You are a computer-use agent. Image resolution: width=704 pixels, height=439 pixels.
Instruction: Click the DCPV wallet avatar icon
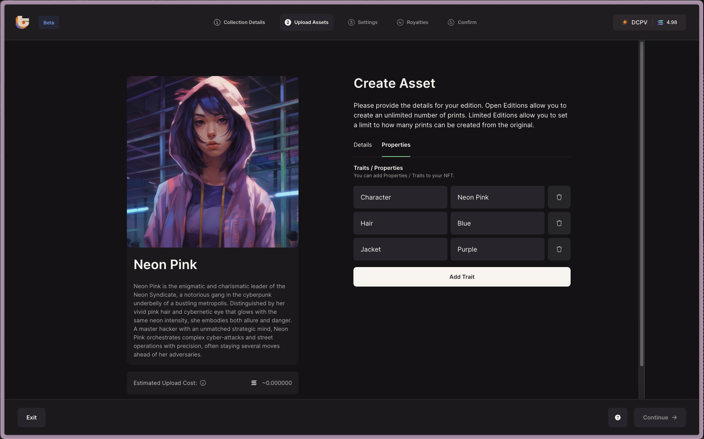point(625,22)
